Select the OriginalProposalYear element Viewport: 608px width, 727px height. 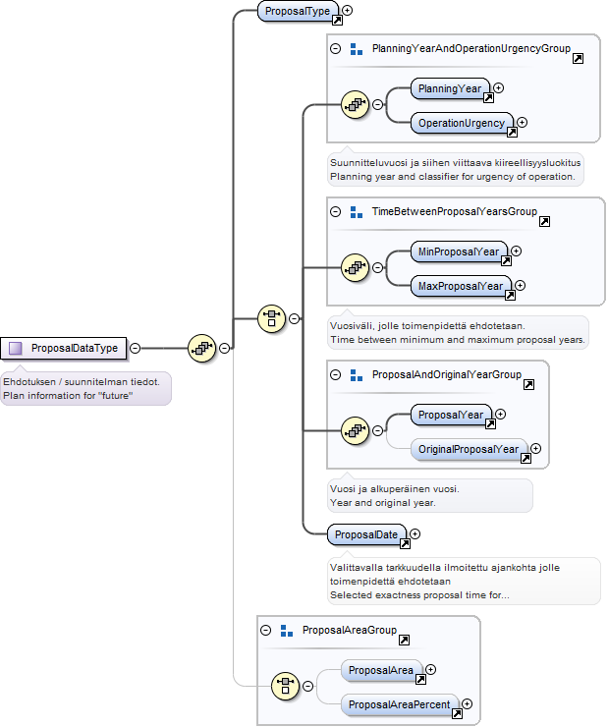(x=469, y=449)
